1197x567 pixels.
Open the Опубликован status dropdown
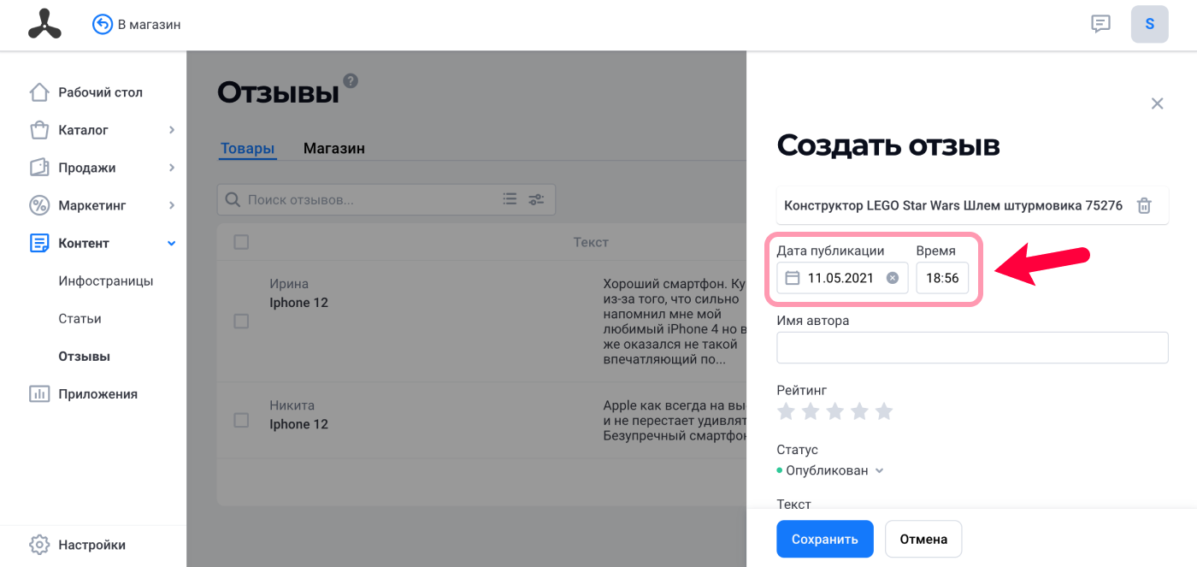830,470
